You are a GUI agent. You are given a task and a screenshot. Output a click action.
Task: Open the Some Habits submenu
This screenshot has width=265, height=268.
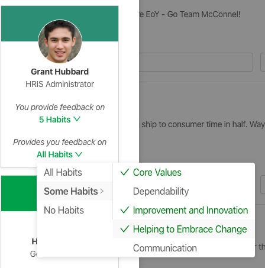pyautogui.click(x=75, y=191)
